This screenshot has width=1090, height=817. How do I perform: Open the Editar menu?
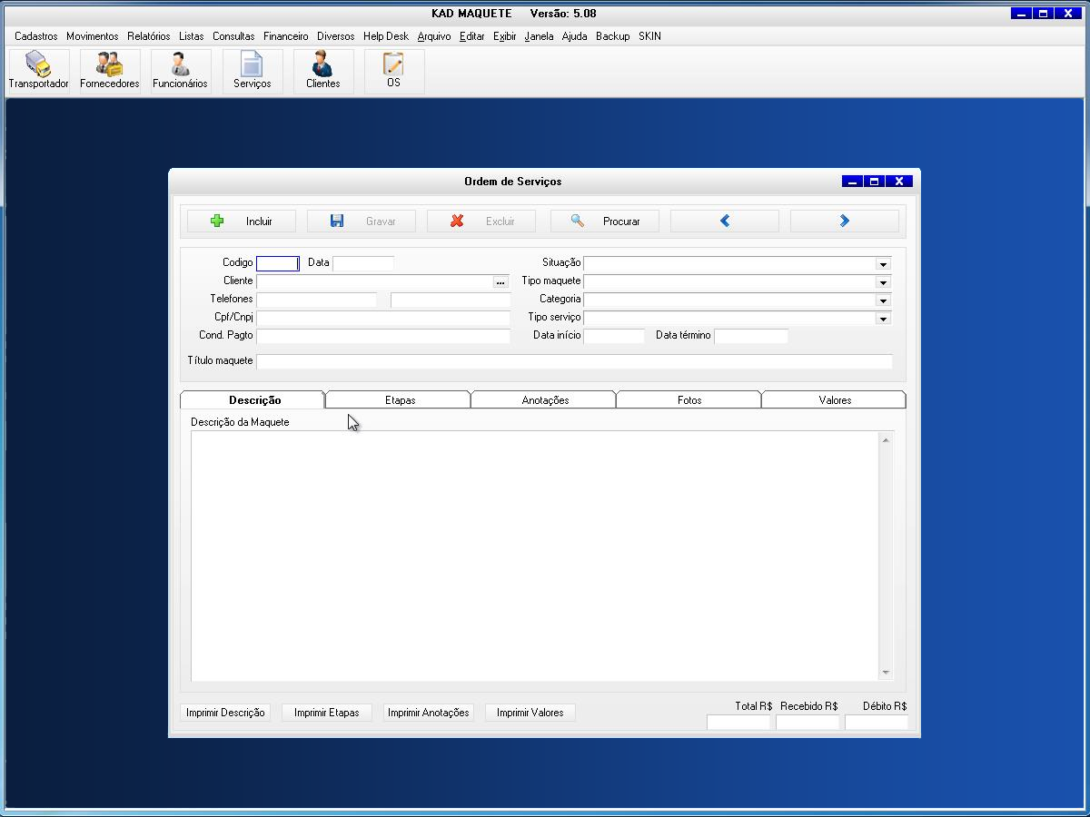pyautogui.click(x=472, y=36)
